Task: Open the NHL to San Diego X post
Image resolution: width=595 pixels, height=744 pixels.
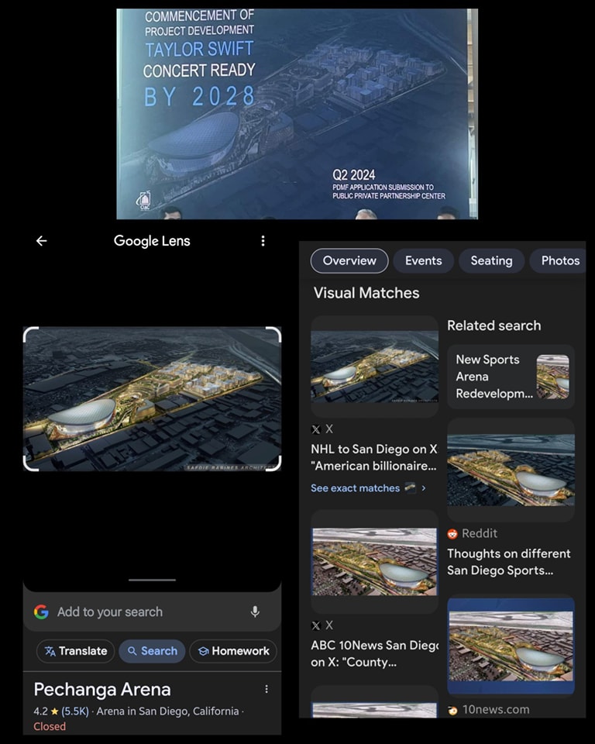Action: [x=374, y=458]
